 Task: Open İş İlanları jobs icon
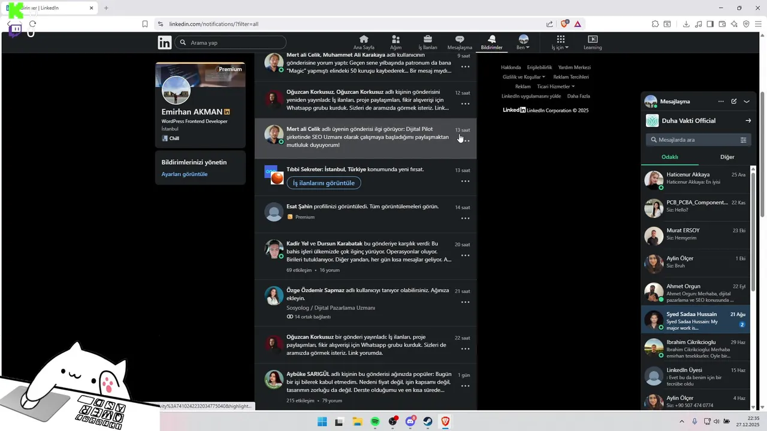(428, 43)
